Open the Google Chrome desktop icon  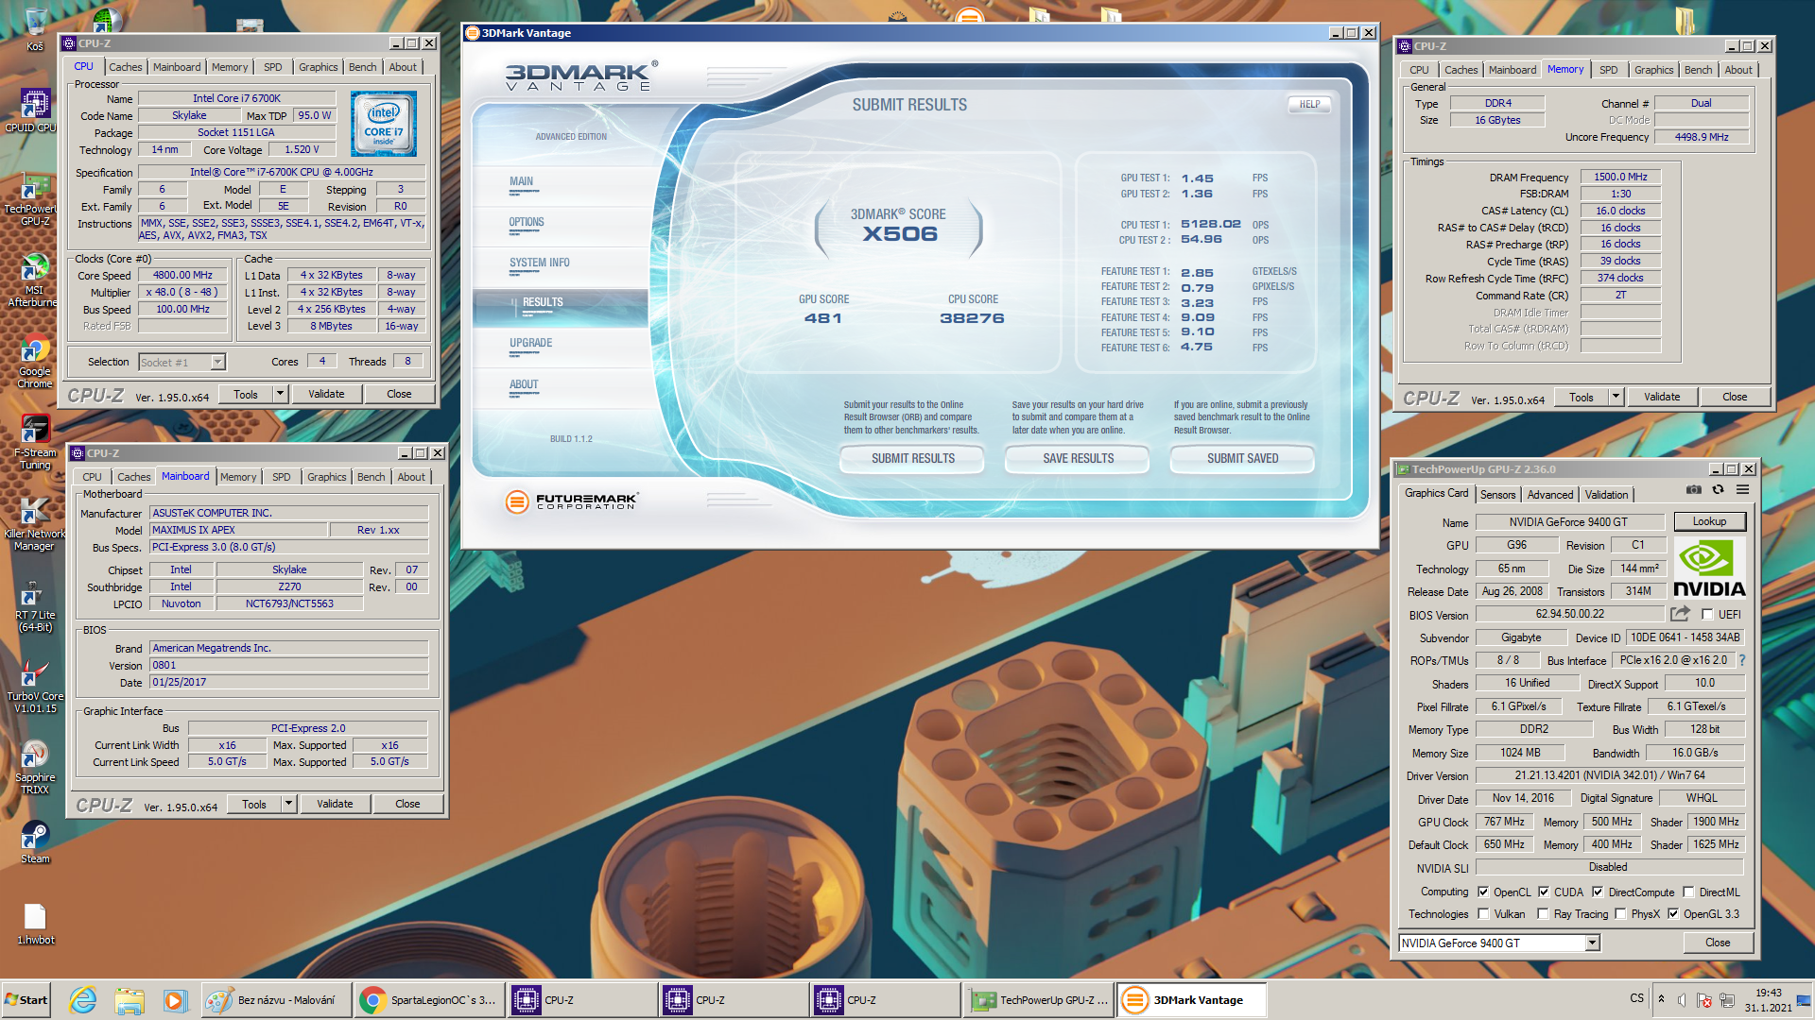tap(34, 362)
